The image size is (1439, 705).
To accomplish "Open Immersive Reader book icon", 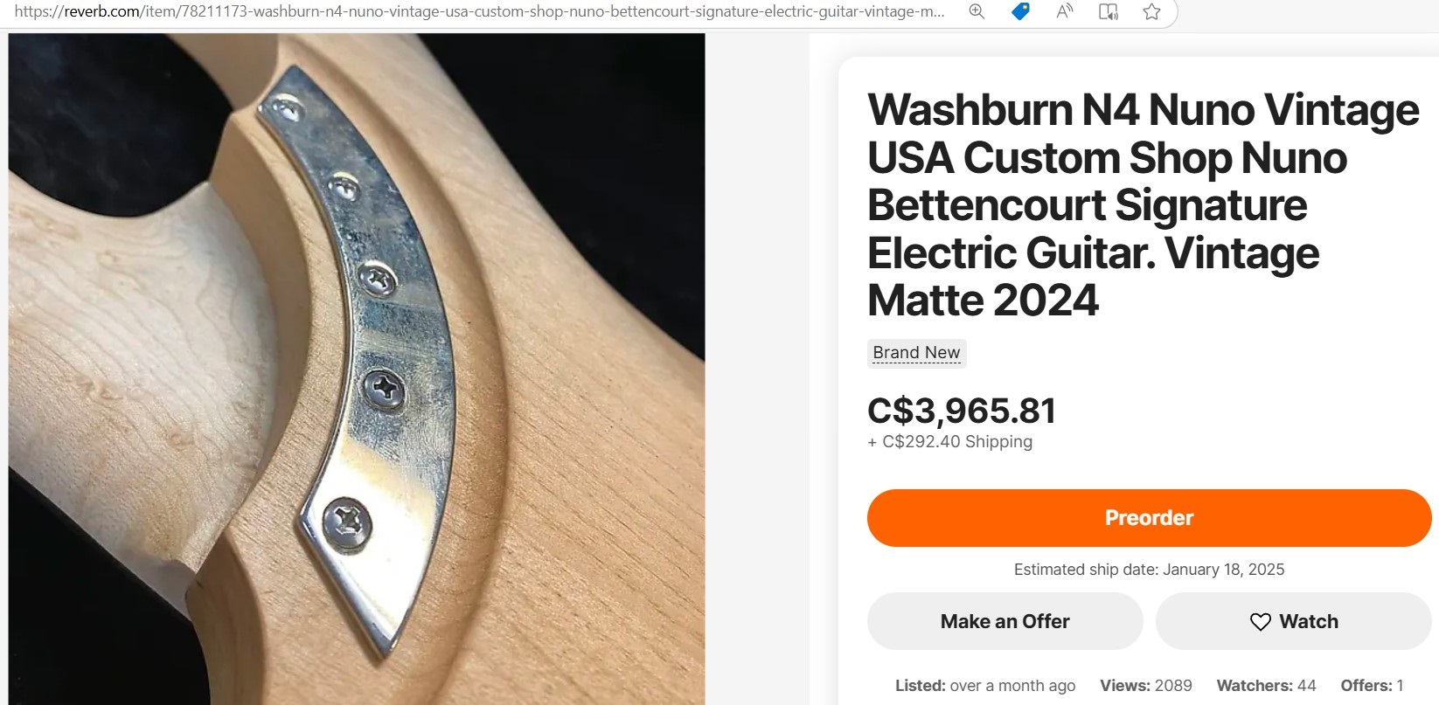I will 1109,11.
